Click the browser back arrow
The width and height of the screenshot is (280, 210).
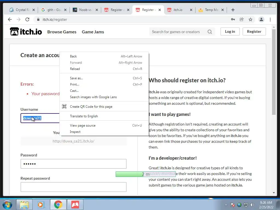coord(10,19)
